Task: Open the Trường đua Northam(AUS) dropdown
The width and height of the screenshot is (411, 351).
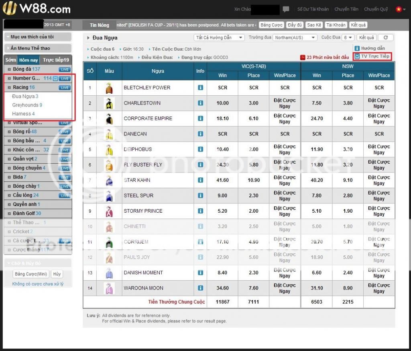Action: [x=295, y=37]
